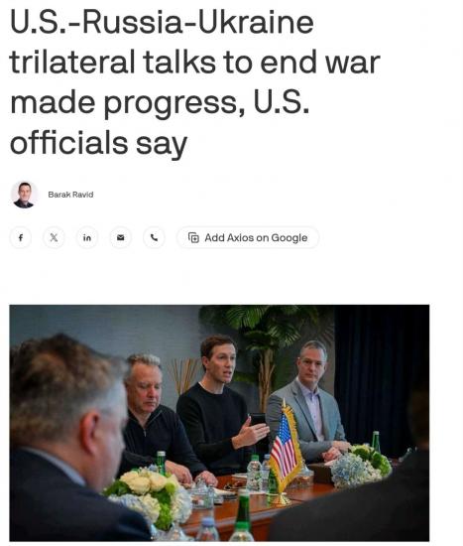Click the Add Axios on Google button
The height and width of the screenshot is (546, 463).
(x=248, y=237)
